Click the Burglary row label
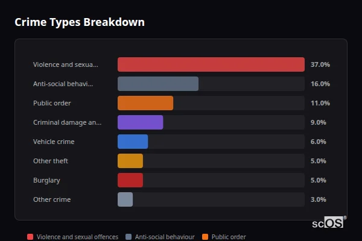Screen dimensions: 362x241 (x=46, y=180)
